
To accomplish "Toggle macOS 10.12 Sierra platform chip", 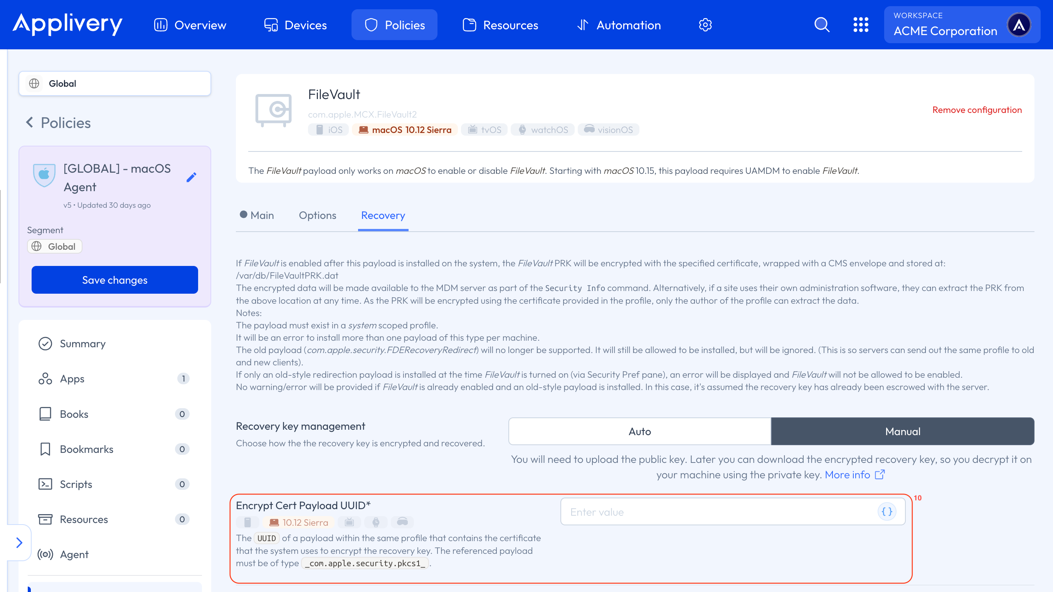I will [405, 129].
